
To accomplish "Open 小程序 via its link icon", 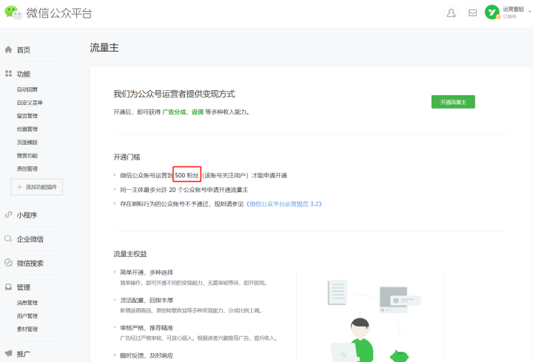I will (x=8, y=215).
